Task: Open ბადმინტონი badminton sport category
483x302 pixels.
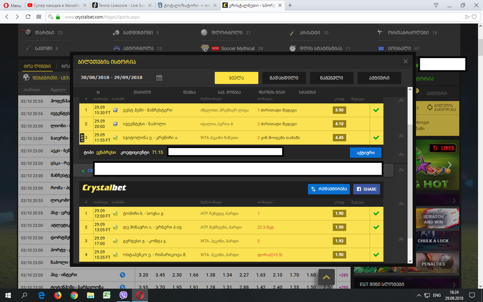Action: pyautogui.click(x=138, y=33)
